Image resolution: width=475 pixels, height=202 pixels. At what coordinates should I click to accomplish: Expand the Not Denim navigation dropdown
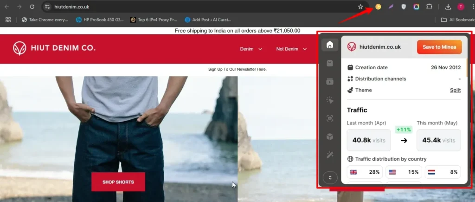[291, 49]
